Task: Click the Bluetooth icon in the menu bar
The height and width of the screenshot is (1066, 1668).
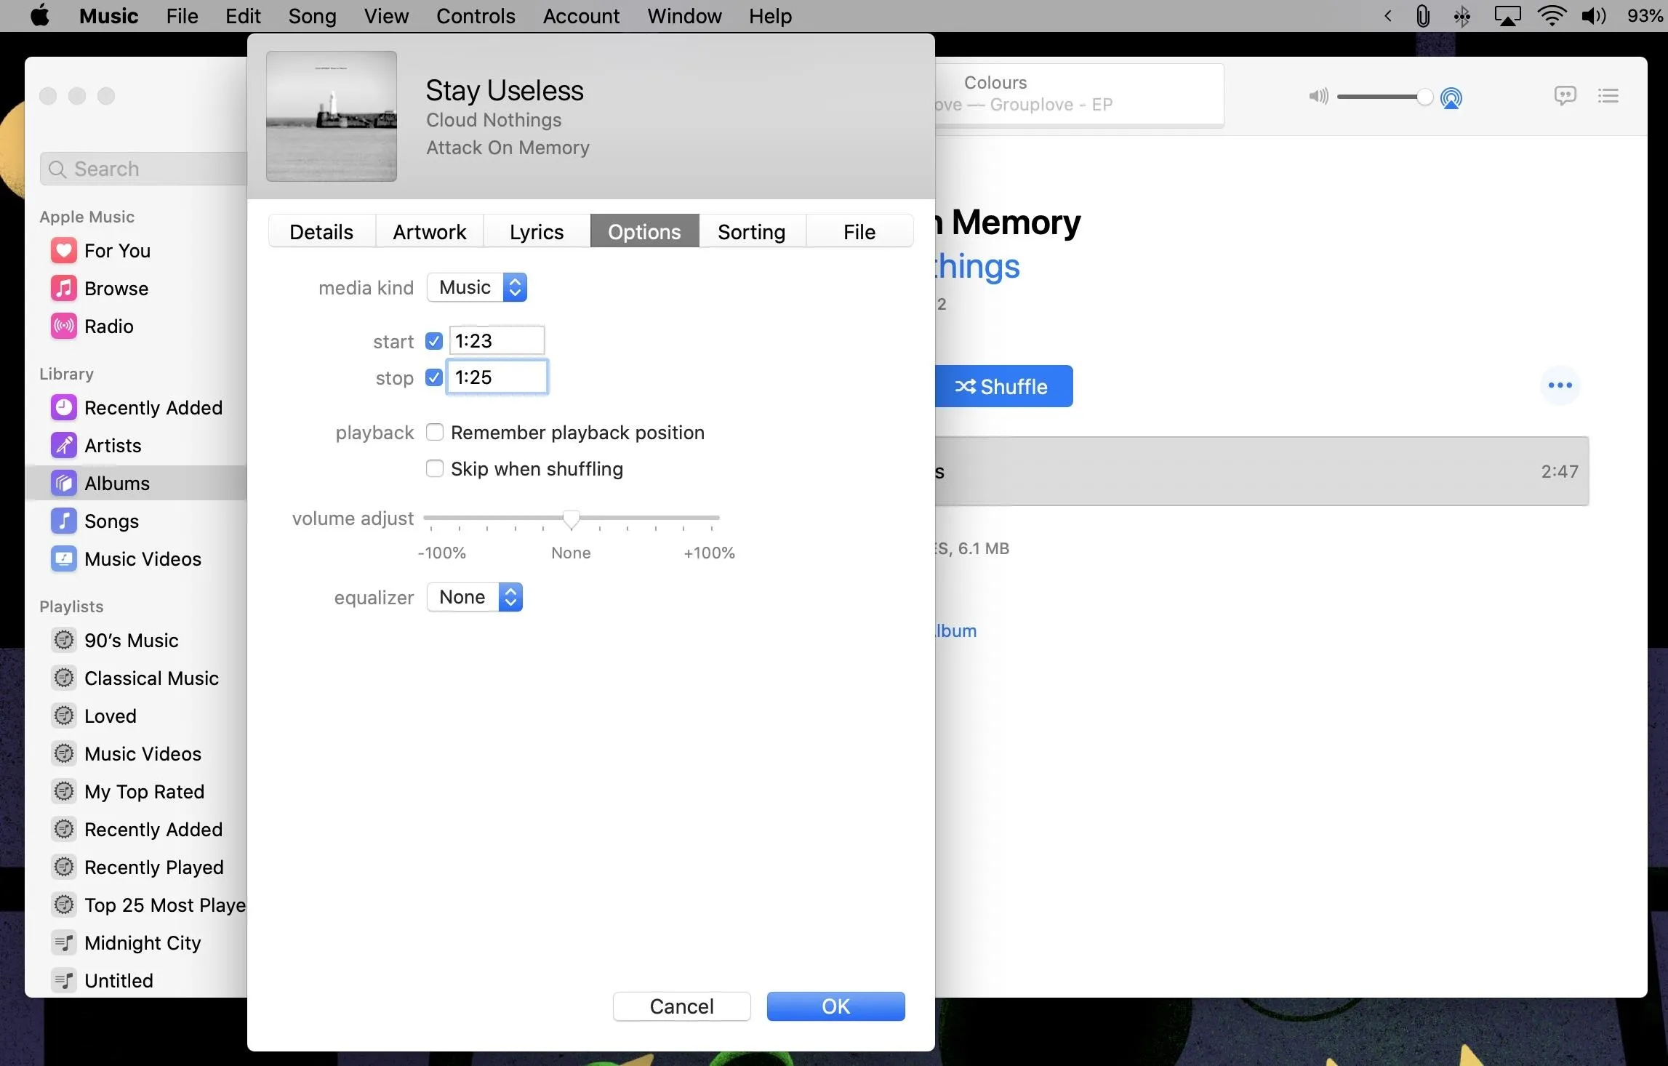Action: point(1461,16)
